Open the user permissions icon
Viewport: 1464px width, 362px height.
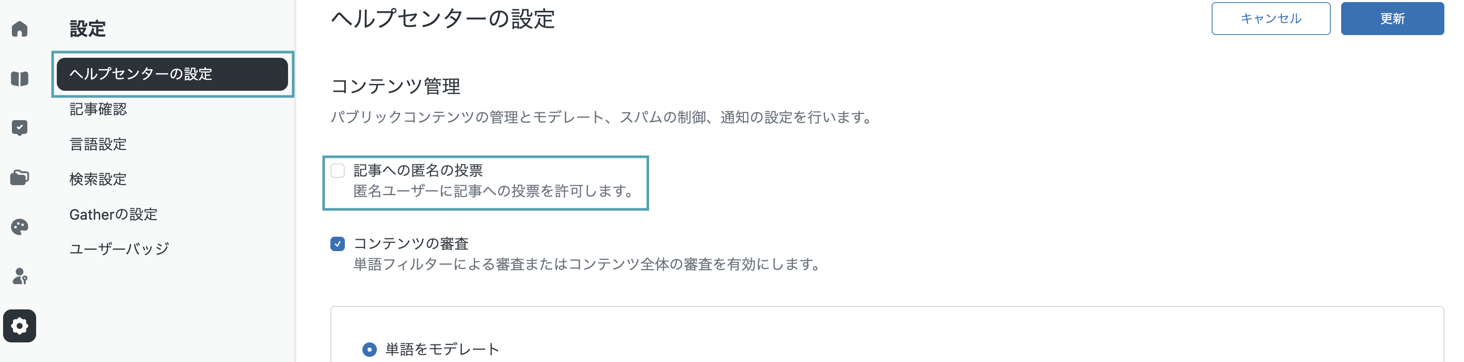pyautogui.click(x=19, y=276)
